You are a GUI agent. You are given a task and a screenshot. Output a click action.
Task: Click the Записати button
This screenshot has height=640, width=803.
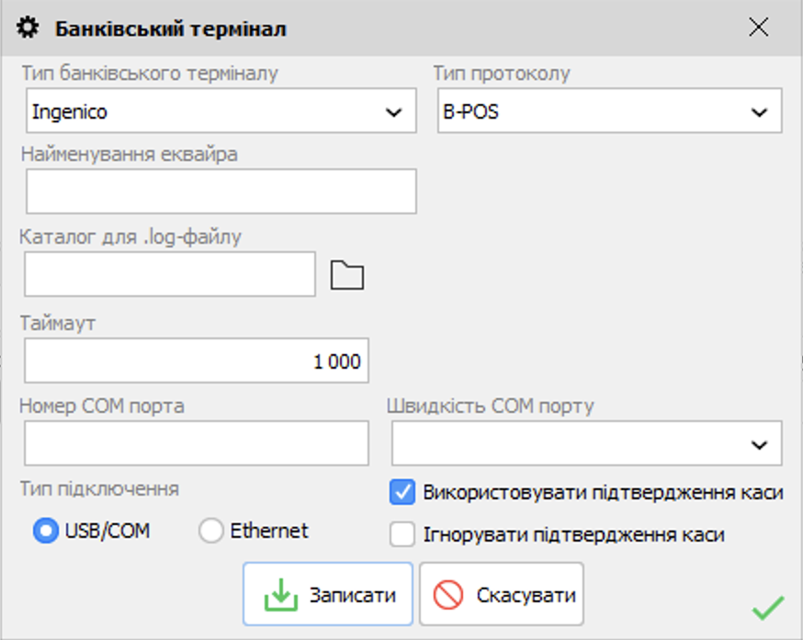327,592
